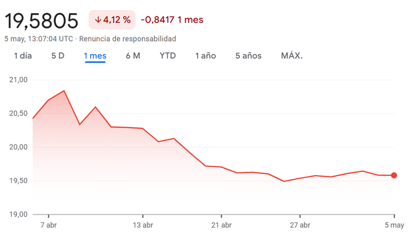Image resolution: width=416 pixels, height=236 pixels.
Task: Click the active 1 mes tab
Action: (95, 56)
